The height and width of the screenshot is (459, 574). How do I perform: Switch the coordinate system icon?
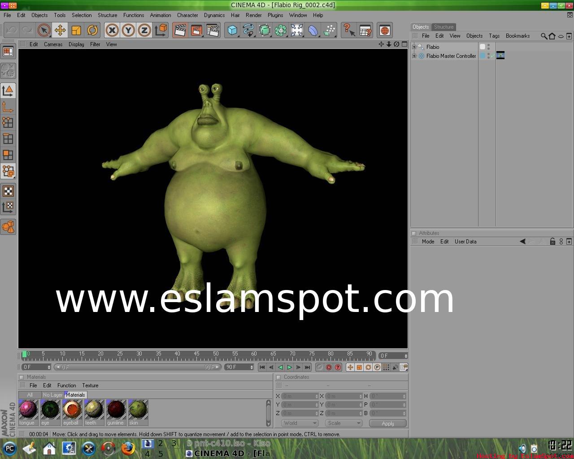161,30
